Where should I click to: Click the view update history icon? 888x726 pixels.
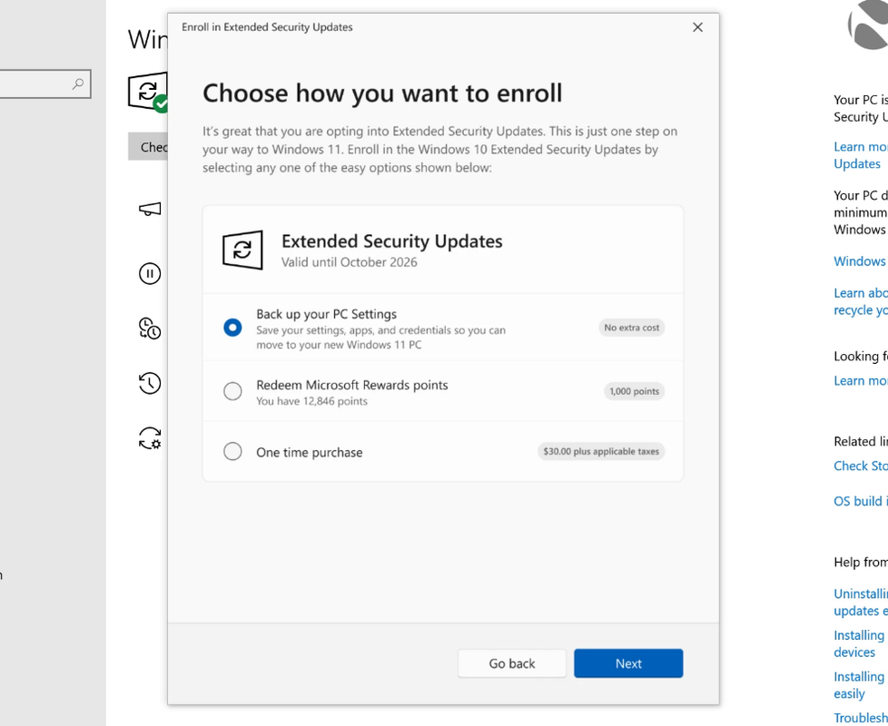[150, 383]
